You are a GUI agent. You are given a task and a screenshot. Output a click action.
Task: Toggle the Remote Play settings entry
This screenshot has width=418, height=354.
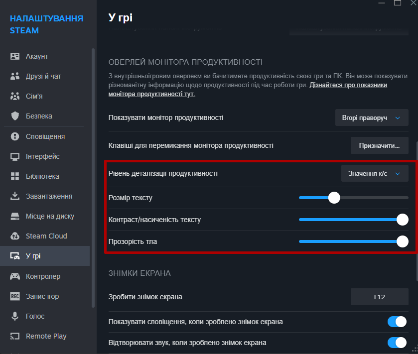click(x=45, y=336)
